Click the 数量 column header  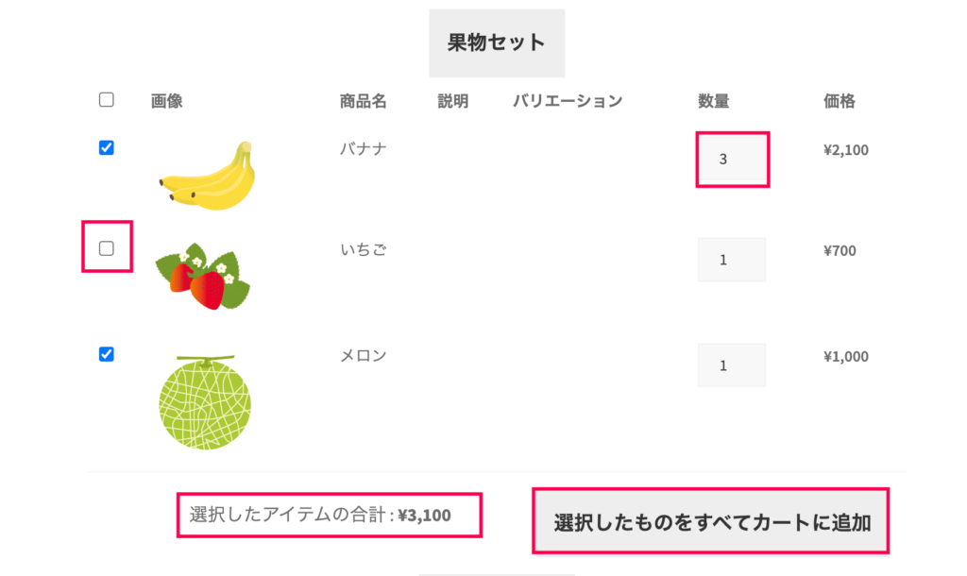pos(714,101)
